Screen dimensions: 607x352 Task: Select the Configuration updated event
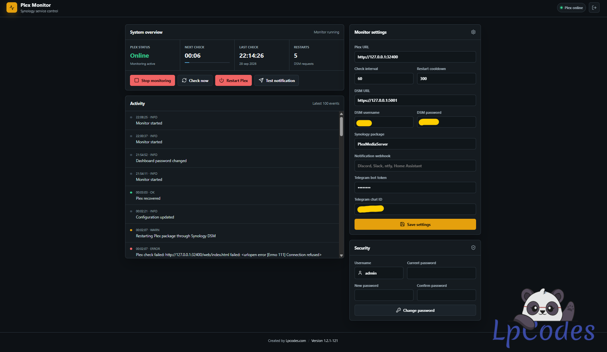[232, 214]
